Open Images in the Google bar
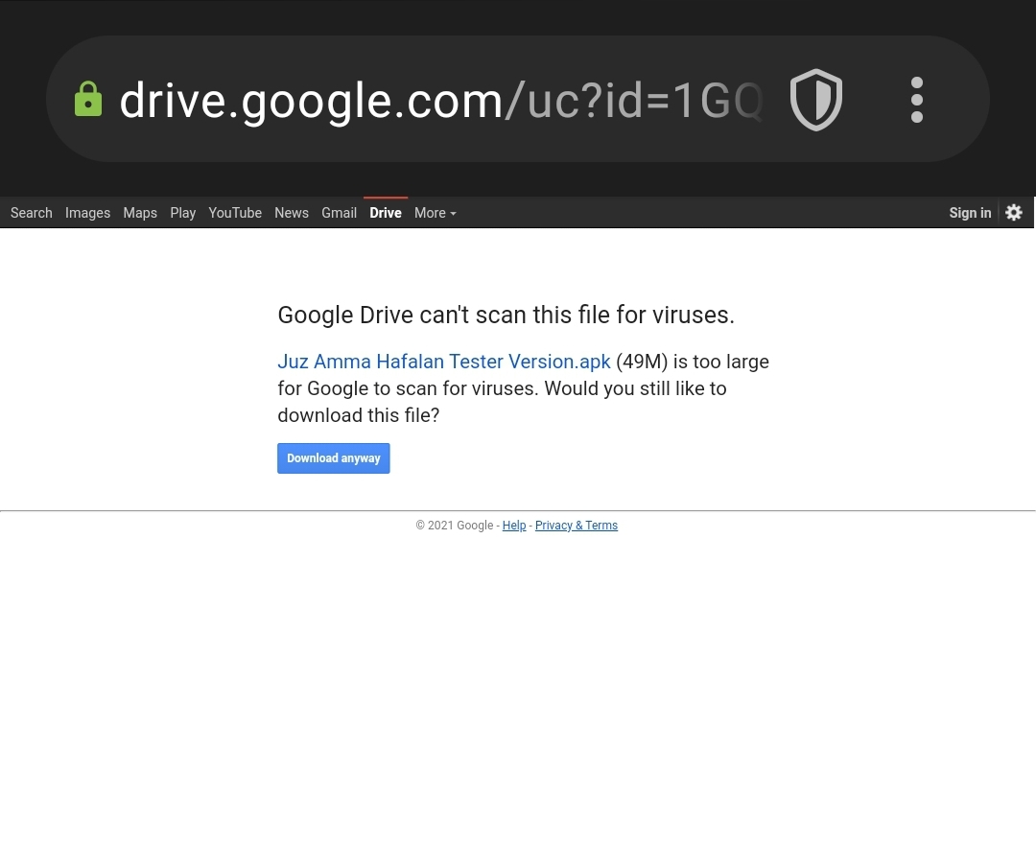Image resolution: width=1036 pixels, height=843 pixels. pos(87,213)
